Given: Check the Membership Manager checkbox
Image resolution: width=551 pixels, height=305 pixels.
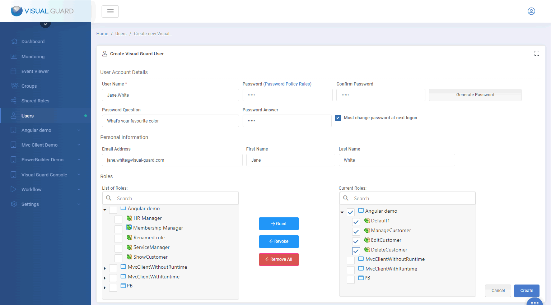Looking at the screenshot, I should (118, 228).
